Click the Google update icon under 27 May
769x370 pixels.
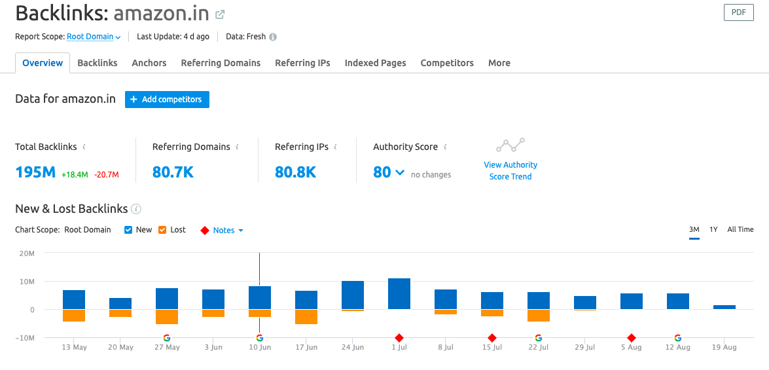click(167, 338)
